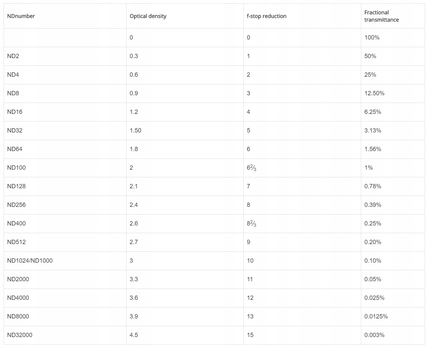Select the optical density value 3.3
The height and width of the screenshot is (348, 430).
click(134, 279)
